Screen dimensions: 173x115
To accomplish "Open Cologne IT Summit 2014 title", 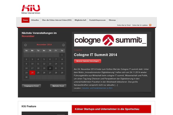I will click(95, 55).
